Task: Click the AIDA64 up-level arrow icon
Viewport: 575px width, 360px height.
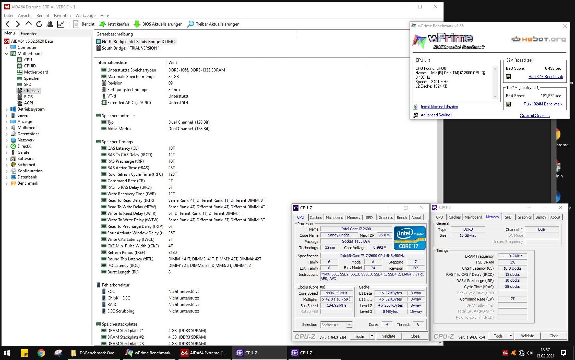Action: coord(29,24)
